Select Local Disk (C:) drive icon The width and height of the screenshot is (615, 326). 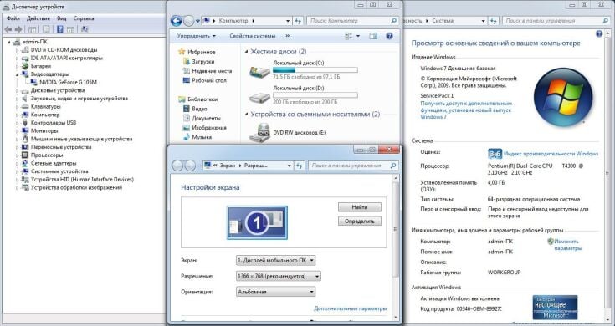(259, 72)
